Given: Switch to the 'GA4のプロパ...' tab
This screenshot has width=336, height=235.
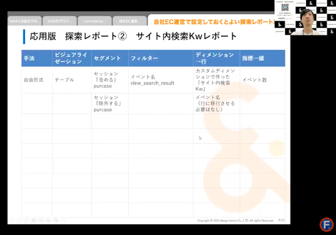Looking at the screenshot, I should (x=60, y=21).
